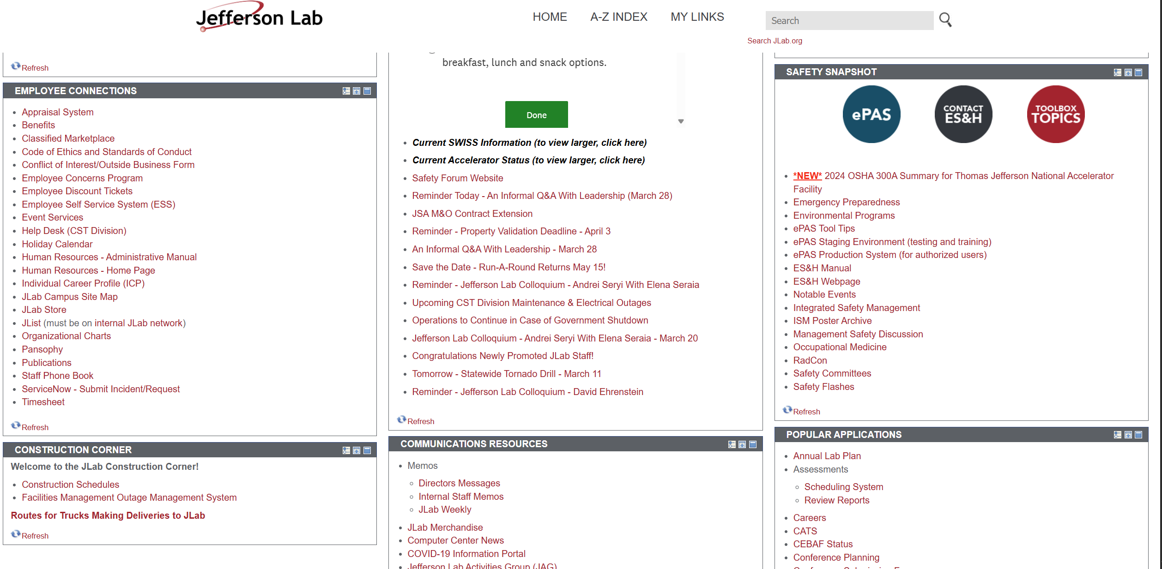Screen dimensions: 1162x569
Task: Open the Classified Marketplace link
Action: coord(68,138)
